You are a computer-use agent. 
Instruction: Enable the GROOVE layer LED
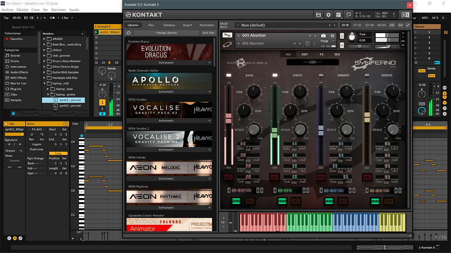click(367, 75)
